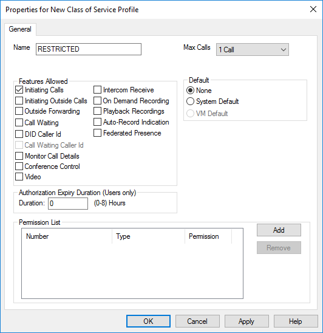Select the System Default radio button
Screen dimensions: 323x333
coord(190,101)
